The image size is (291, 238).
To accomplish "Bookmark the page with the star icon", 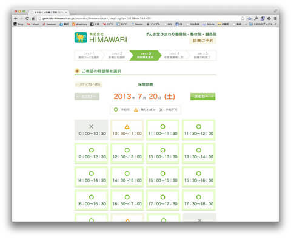I will [242, 18].
